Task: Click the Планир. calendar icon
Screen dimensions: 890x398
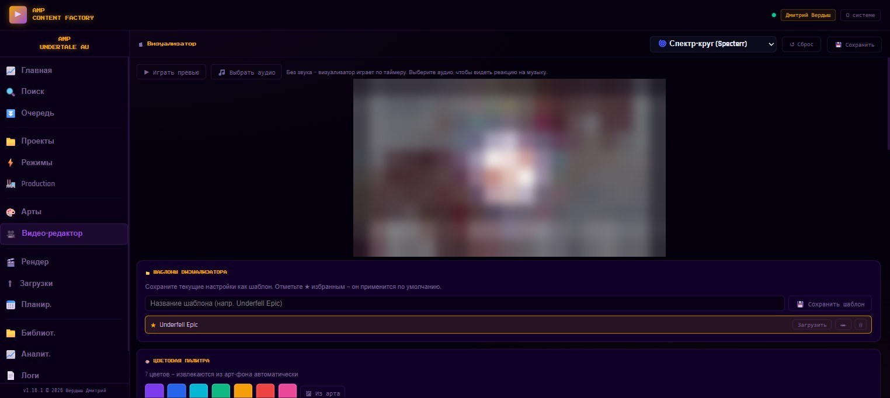Action: [x=11, y=305]
